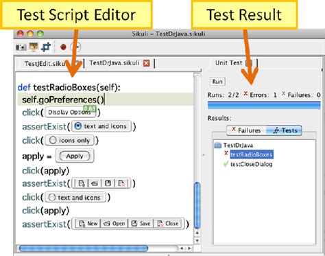Screen dimensions: 325x256
Task: Click the 'Failures: 0' counter text
Action: pos(304,95)
